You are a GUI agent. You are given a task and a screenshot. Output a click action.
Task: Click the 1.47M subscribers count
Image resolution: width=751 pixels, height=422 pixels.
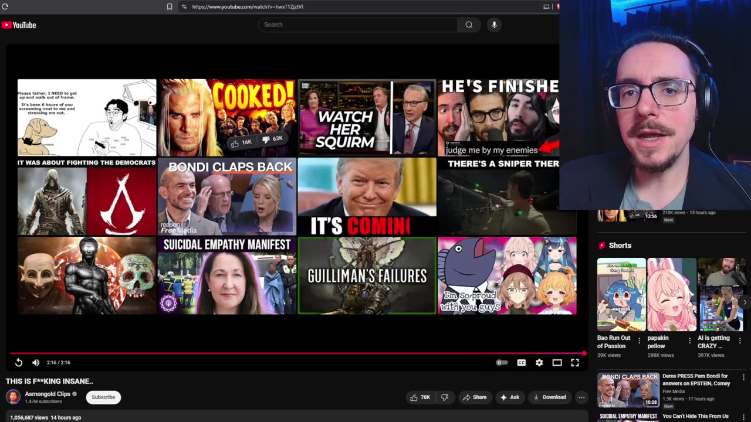(x=43, y=401)
